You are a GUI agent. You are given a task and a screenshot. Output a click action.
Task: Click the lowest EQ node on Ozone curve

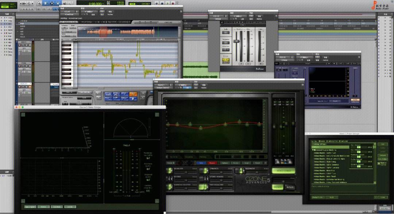(x=201, y=128)
